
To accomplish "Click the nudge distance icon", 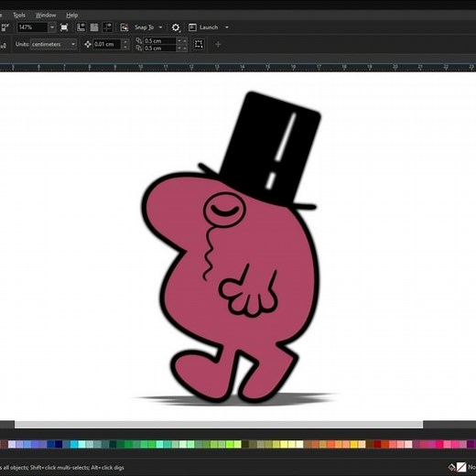I will [88, 44].
